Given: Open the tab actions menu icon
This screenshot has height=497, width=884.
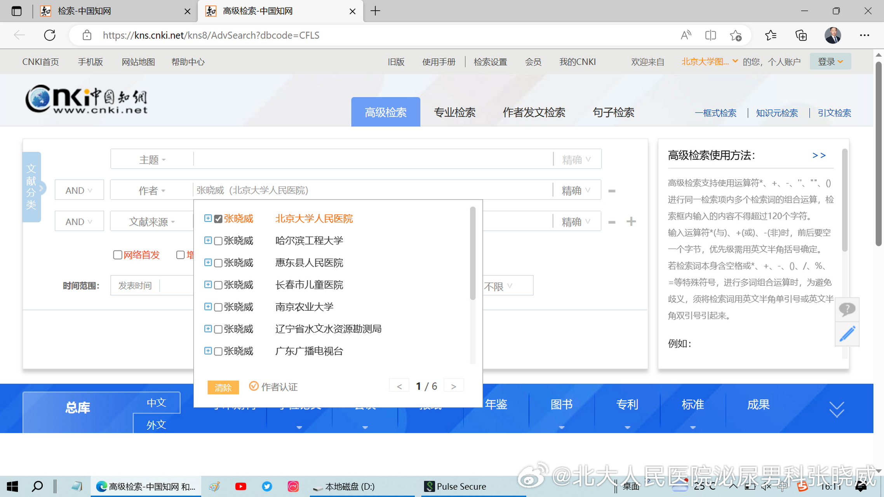Looking at the screenshot, I should pyautogui.click(x=16, y=11).
